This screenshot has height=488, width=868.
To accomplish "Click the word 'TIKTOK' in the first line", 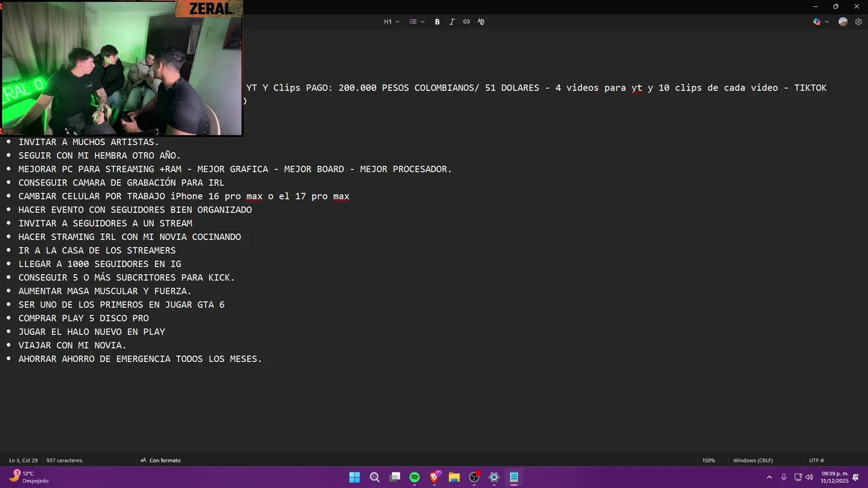I will [810, 87].
